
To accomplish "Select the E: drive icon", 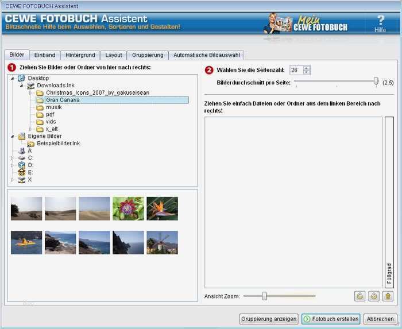I will pos(22,172).
